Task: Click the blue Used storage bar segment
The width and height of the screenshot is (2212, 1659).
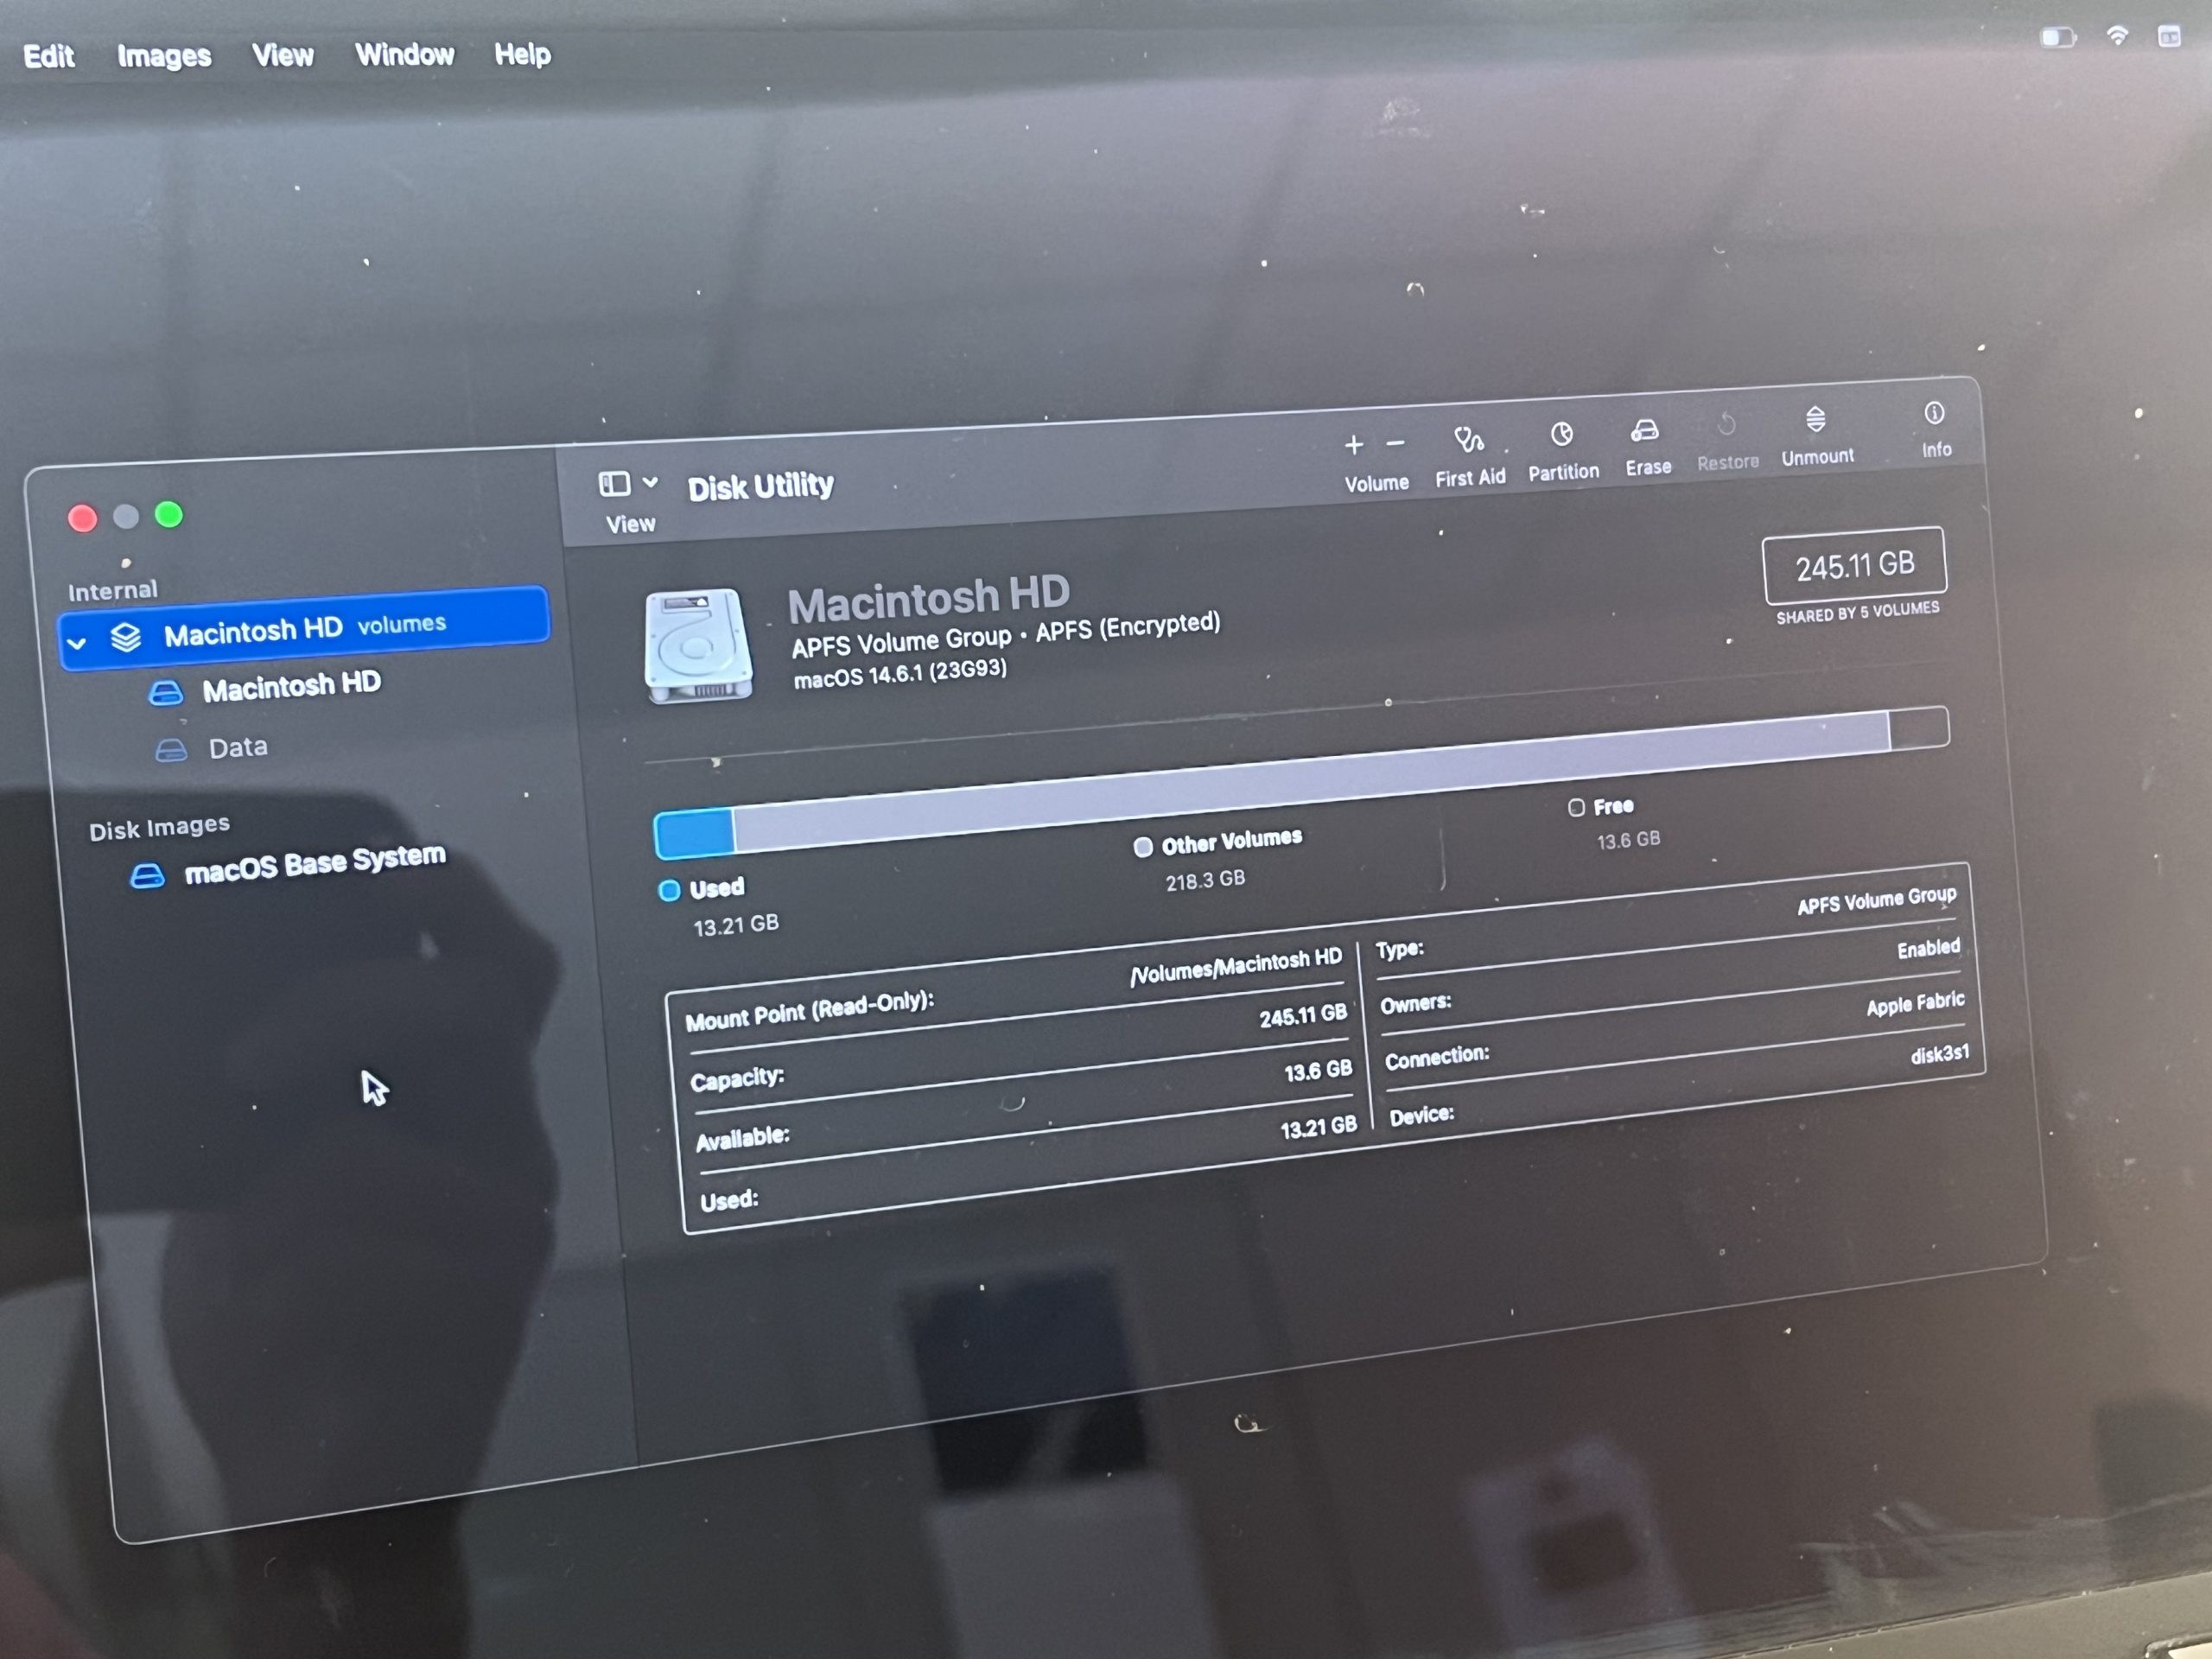Action: point(694,833)
